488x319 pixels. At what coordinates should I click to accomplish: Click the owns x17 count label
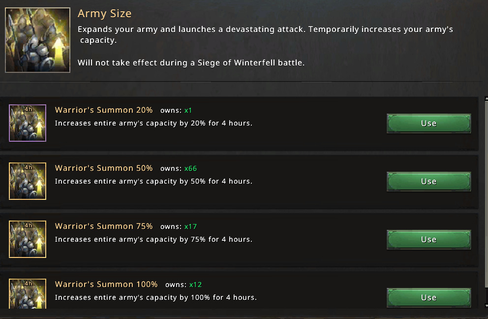(x=179, y=226)
